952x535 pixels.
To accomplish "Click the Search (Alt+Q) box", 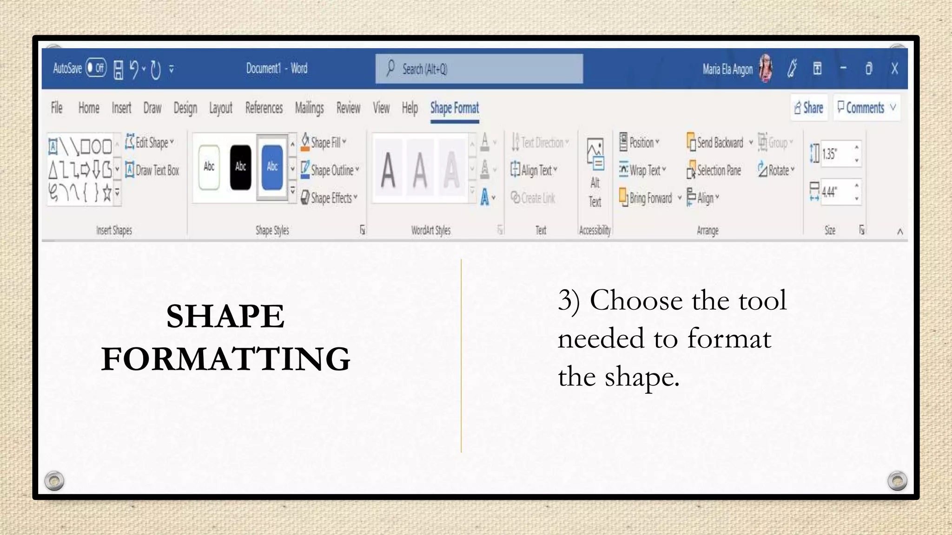I will tap(479, 69).
